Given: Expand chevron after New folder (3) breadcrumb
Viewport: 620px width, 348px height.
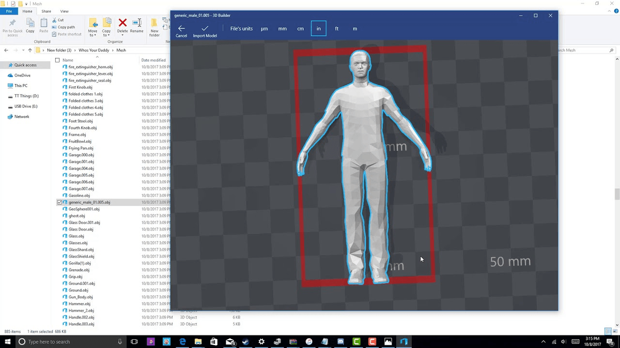Looking at the screenshot, I should point(74,50).
